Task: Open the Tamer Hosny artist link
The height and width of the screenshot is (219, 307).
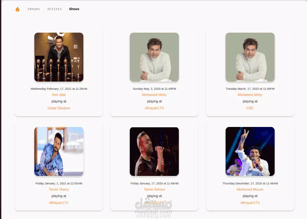Action: pyautogui.click(x=59, y=189)
